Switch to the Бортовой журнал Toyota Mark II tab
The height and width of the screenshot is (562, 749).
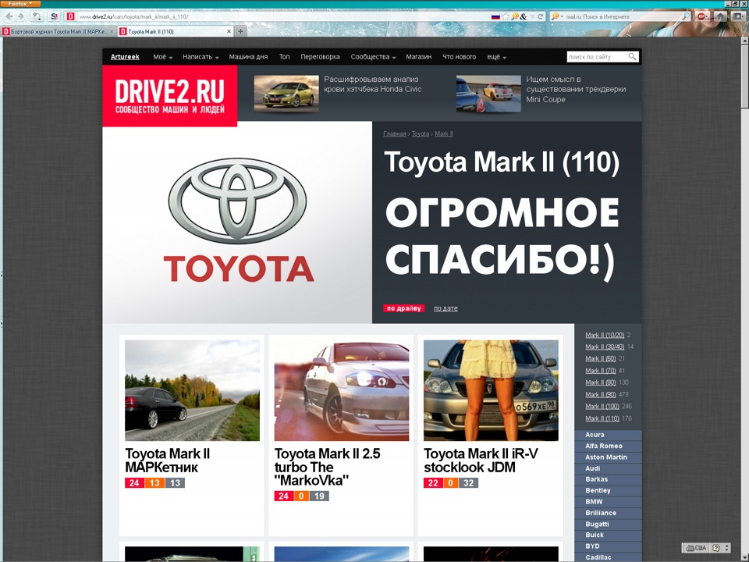pyautogui.click(x=59, y=31)
